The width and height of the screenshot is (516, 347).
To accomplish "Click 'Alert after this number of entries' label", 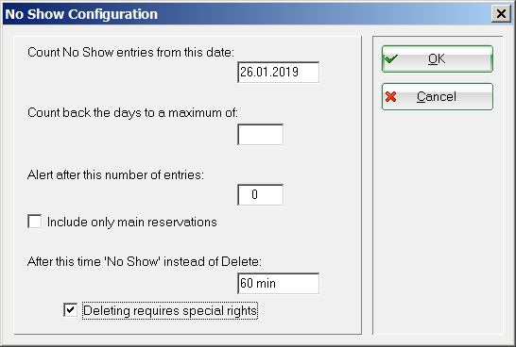I will point(115,175).
